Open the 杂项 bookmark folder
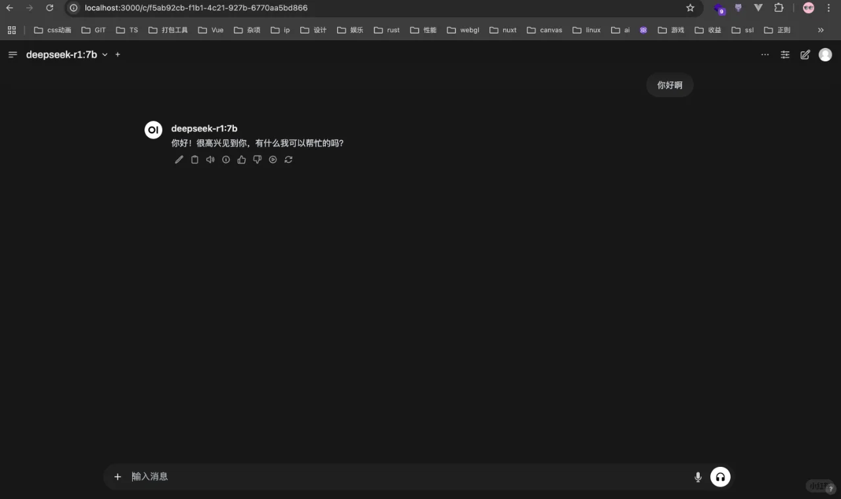The height and width of the screenshot is (499, 841). coord(248,30)
